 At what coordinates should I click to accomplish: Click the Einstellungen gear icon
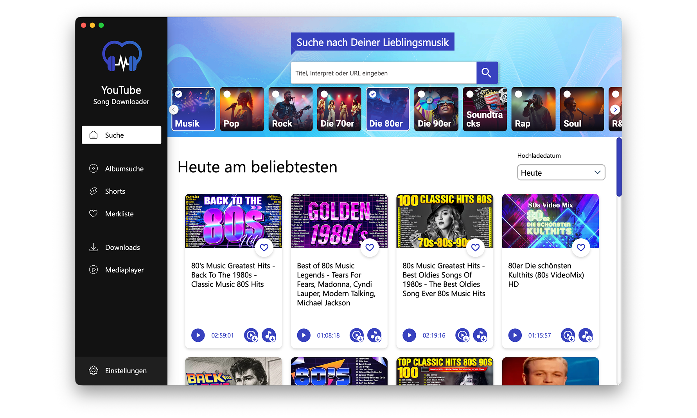93,370
